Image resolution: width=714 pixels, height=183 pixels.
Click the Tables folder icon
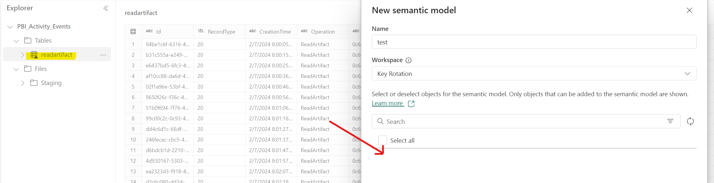[28, 40]
